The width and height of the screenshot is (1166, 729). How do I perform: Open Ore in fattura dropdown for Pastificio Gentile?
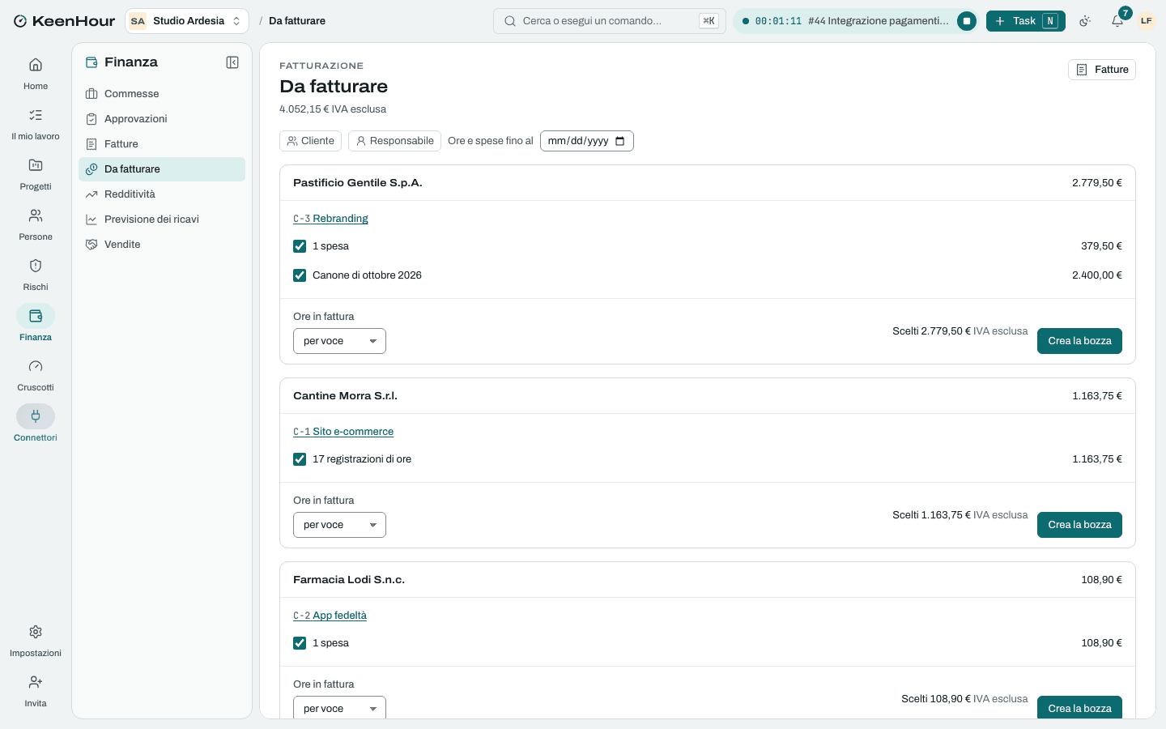coord(339,341)
